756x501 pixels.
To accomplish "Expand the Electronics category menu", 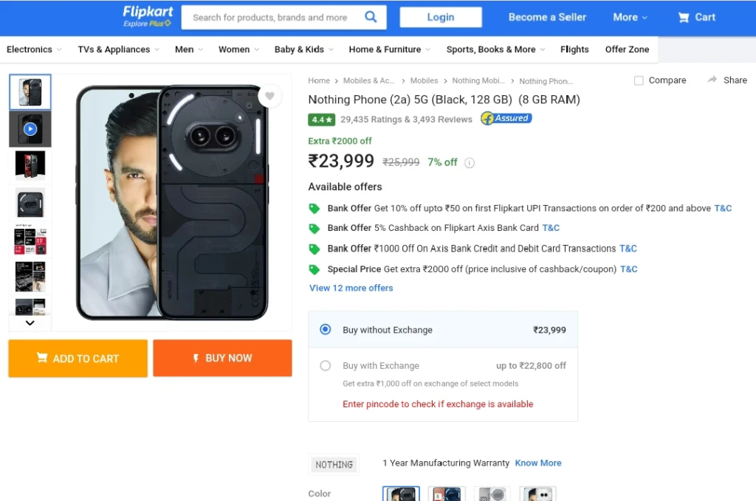I will [x=34, y=49].
